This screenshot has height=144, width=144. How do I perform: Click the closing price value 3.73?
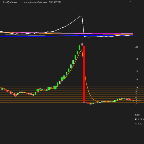click(x=137, y=115)
